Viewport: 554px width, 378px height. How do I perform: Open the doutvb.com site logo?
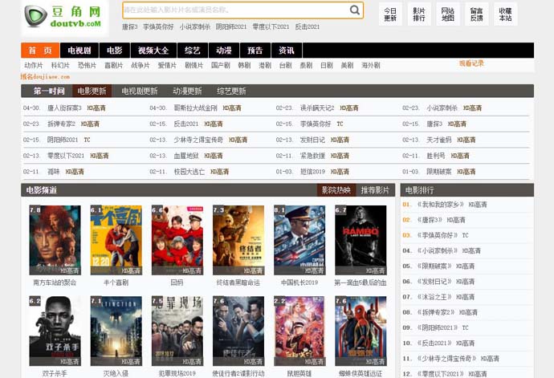(x=63, y=16)
